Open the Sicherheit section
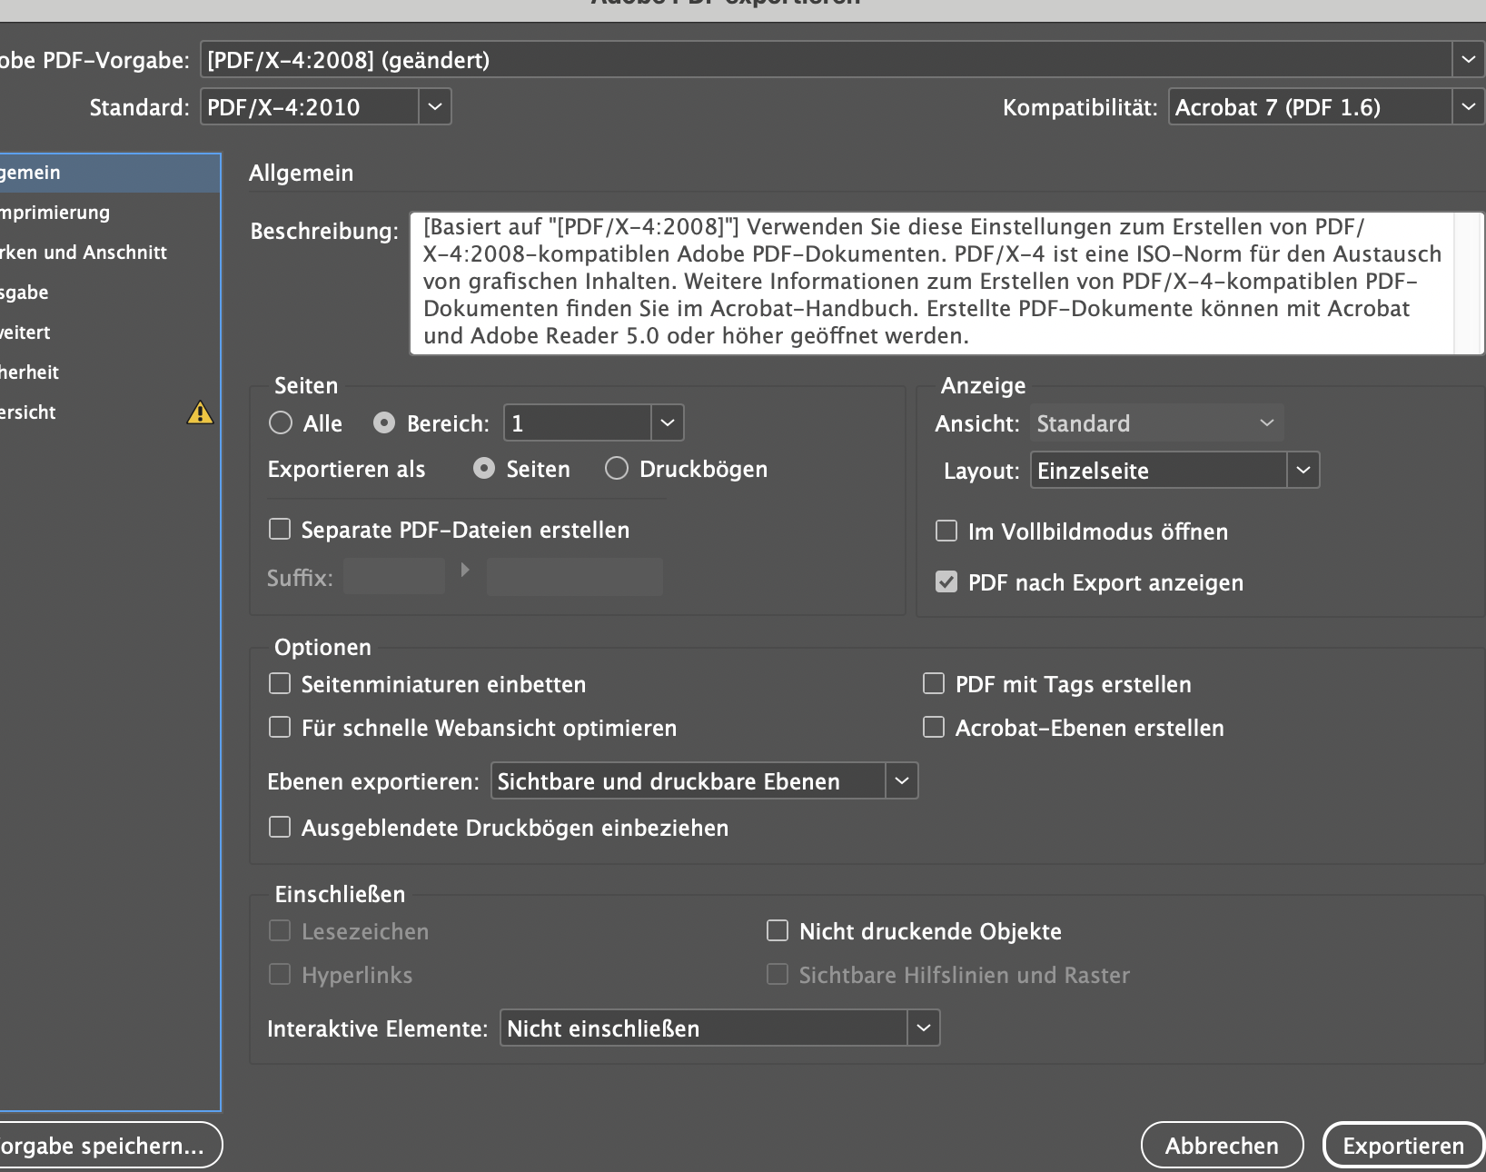The height and width of the screenshot is (1172, 1486). click(x=110, y=372)
